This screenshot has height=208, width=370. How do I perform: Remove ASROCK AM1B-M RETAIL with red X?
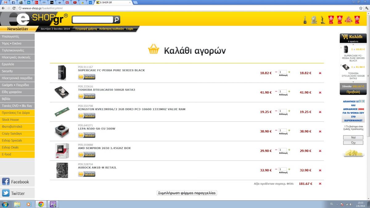[320, 170]
